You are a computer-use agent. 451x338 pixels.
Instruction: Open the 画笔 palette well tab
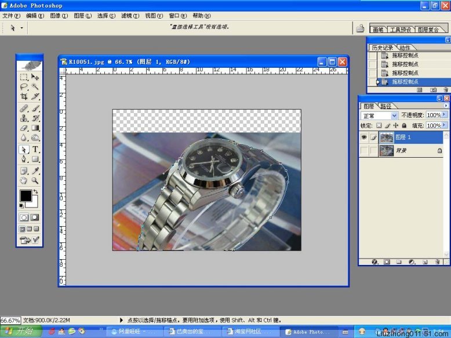click(378, 30)
